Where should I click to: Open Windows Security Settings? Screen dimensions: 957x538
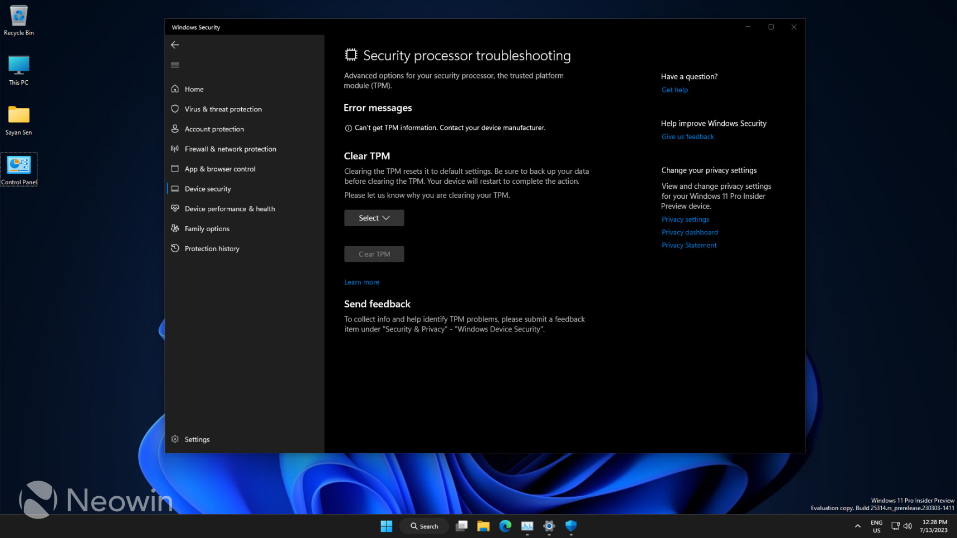(x=197, y=439)
